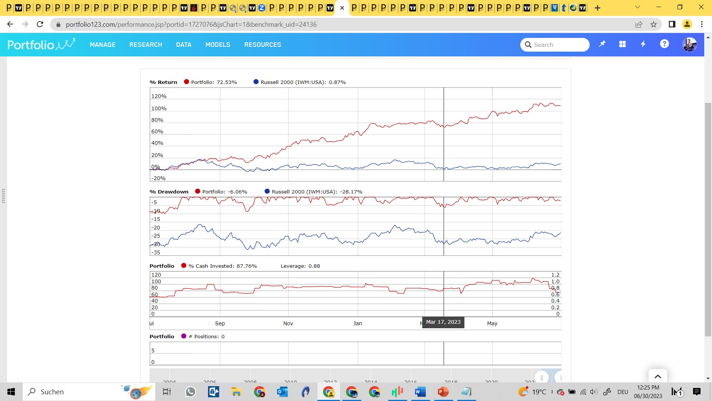The image size is (712, 401).
Task: Open the DATA menu
Action: [184, 45]
